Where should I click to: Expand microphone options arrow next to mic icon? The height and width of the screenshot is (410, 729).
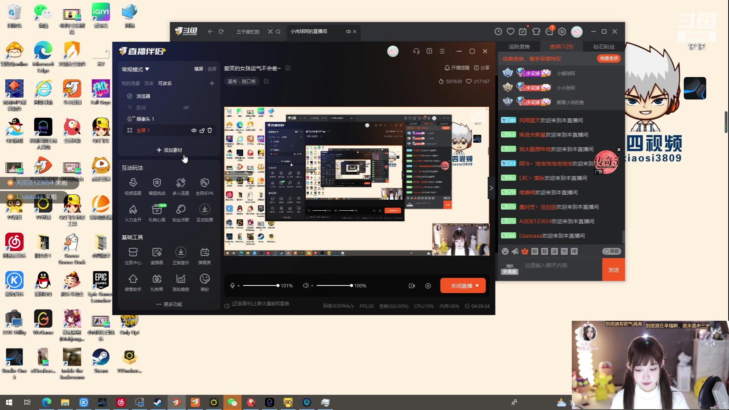(x=238, y=286)
